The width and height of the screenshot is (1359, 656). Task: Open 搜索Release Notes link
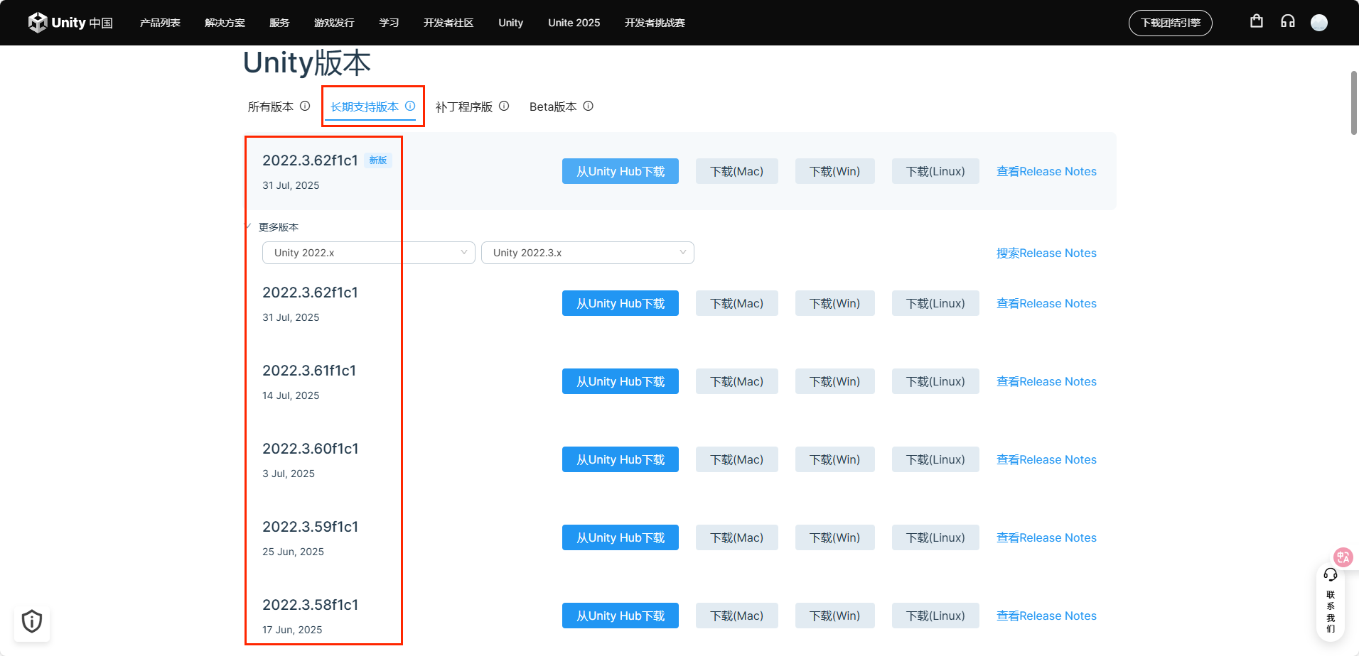tap(1046, 253)
